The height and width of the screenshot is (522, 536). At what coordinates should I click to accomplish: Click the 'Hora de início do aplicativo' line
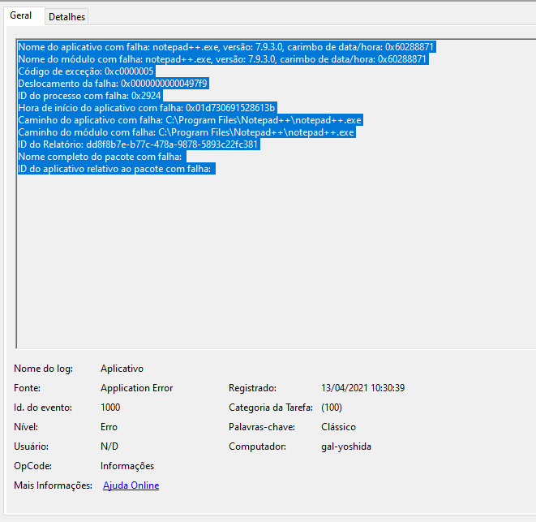[147, 108]
